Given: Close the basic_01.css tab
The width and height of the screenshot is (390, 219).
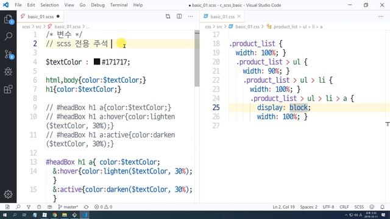Looking at the screenshot, I should [x=239, y=16].
